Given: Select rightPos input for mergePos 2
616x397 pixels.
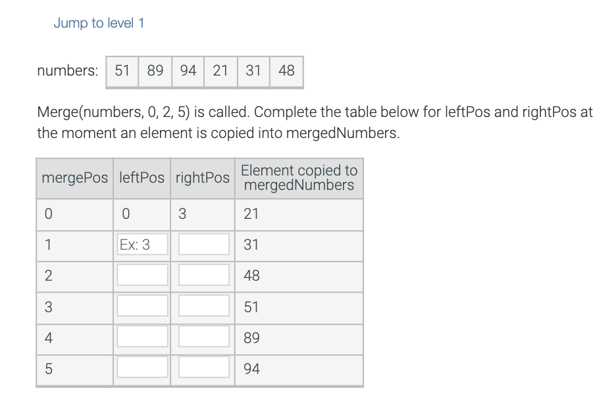Looking at the screenshot, I should pos(203,275).
